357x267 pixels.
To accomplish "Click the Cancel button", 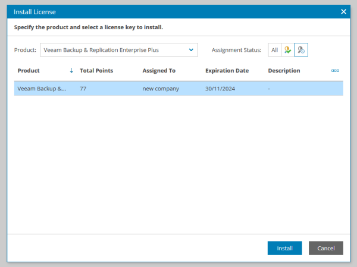I will 326,248.
